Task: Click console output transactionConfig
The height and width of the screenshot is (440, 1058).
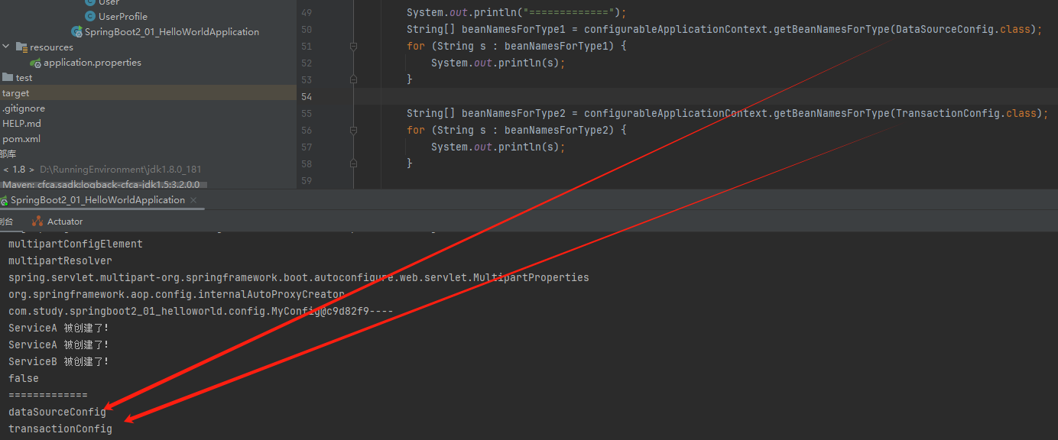Action: point(60,429)
